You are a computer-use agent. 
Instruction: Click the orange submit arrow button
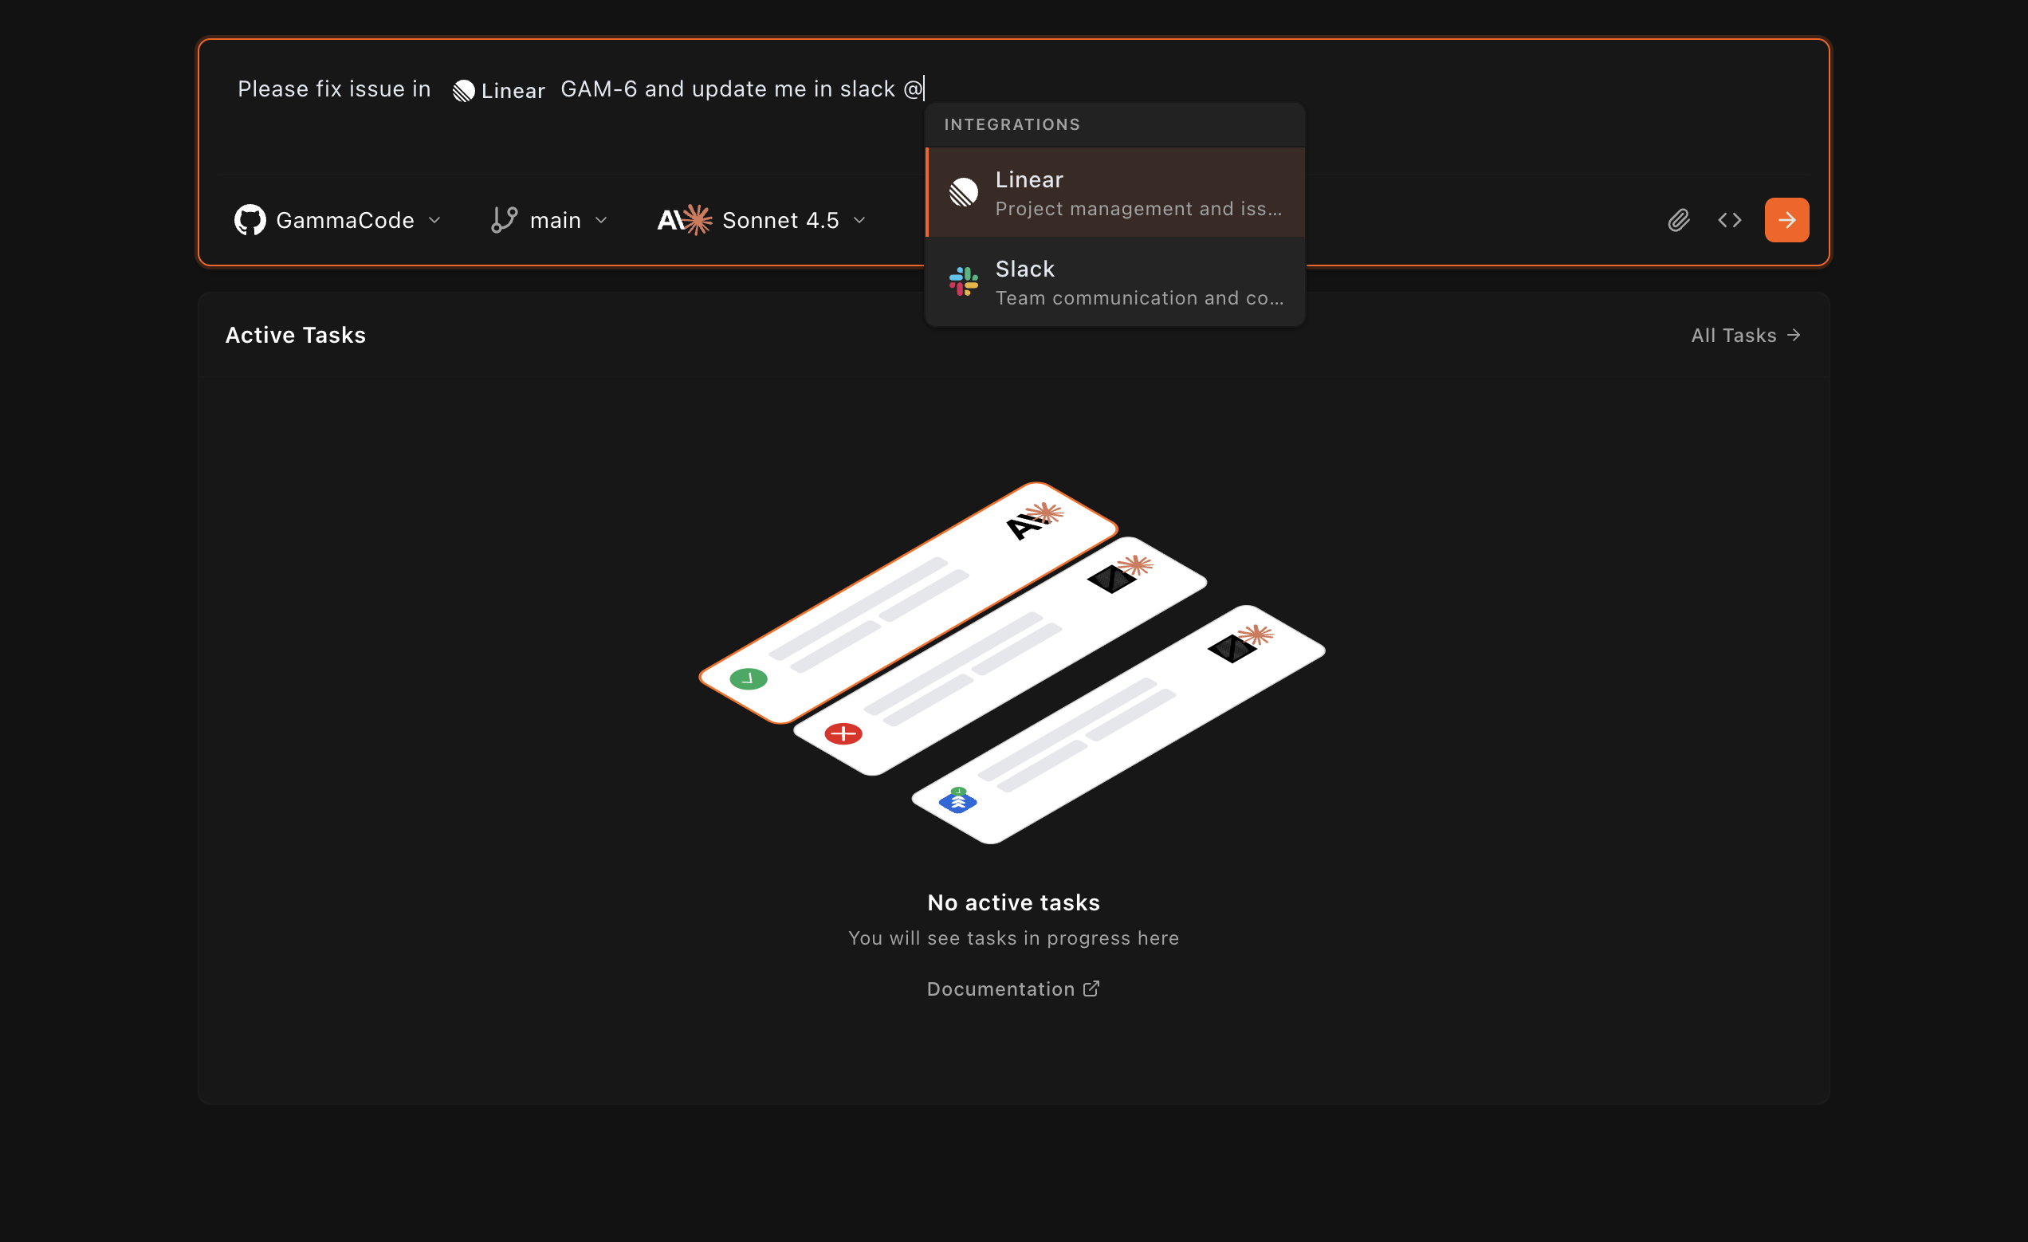tap(1786, 220)
